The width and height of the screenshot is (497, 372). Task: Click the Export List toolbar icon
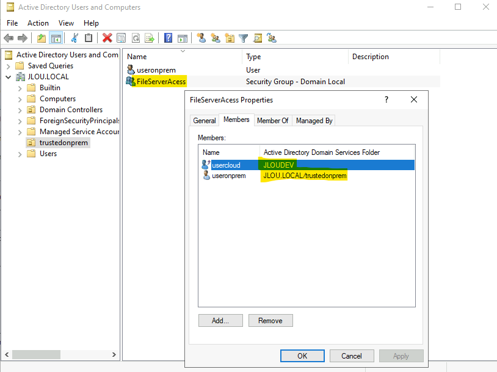(150, 38)
